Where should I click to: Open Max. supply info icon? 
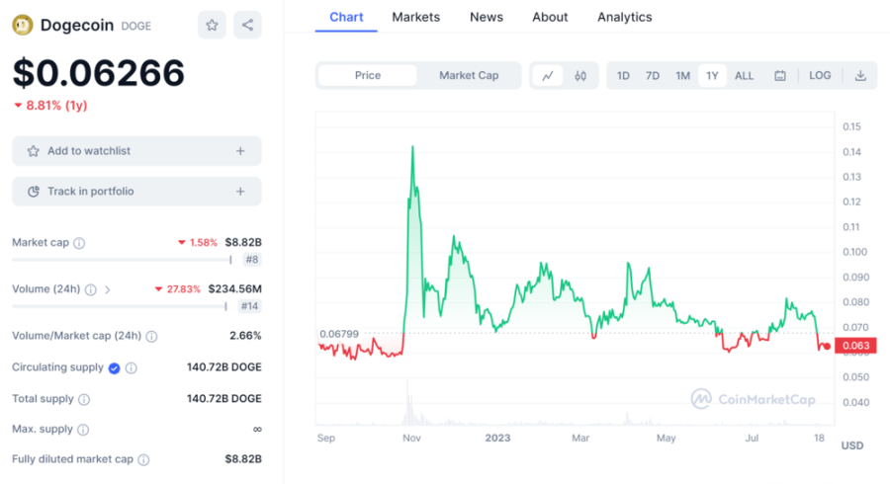click(83, 430)
